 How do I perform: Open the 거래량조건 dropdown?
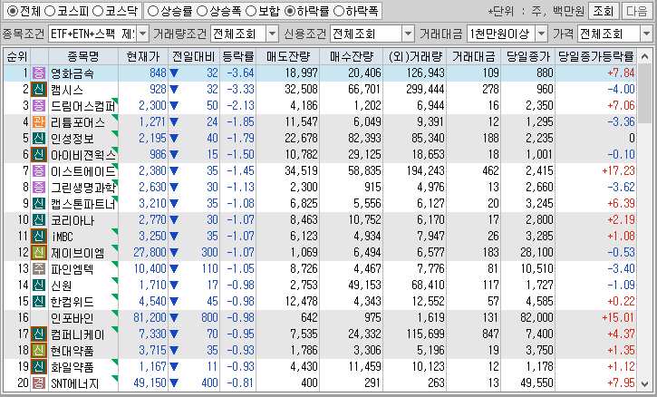click(273, 34)
